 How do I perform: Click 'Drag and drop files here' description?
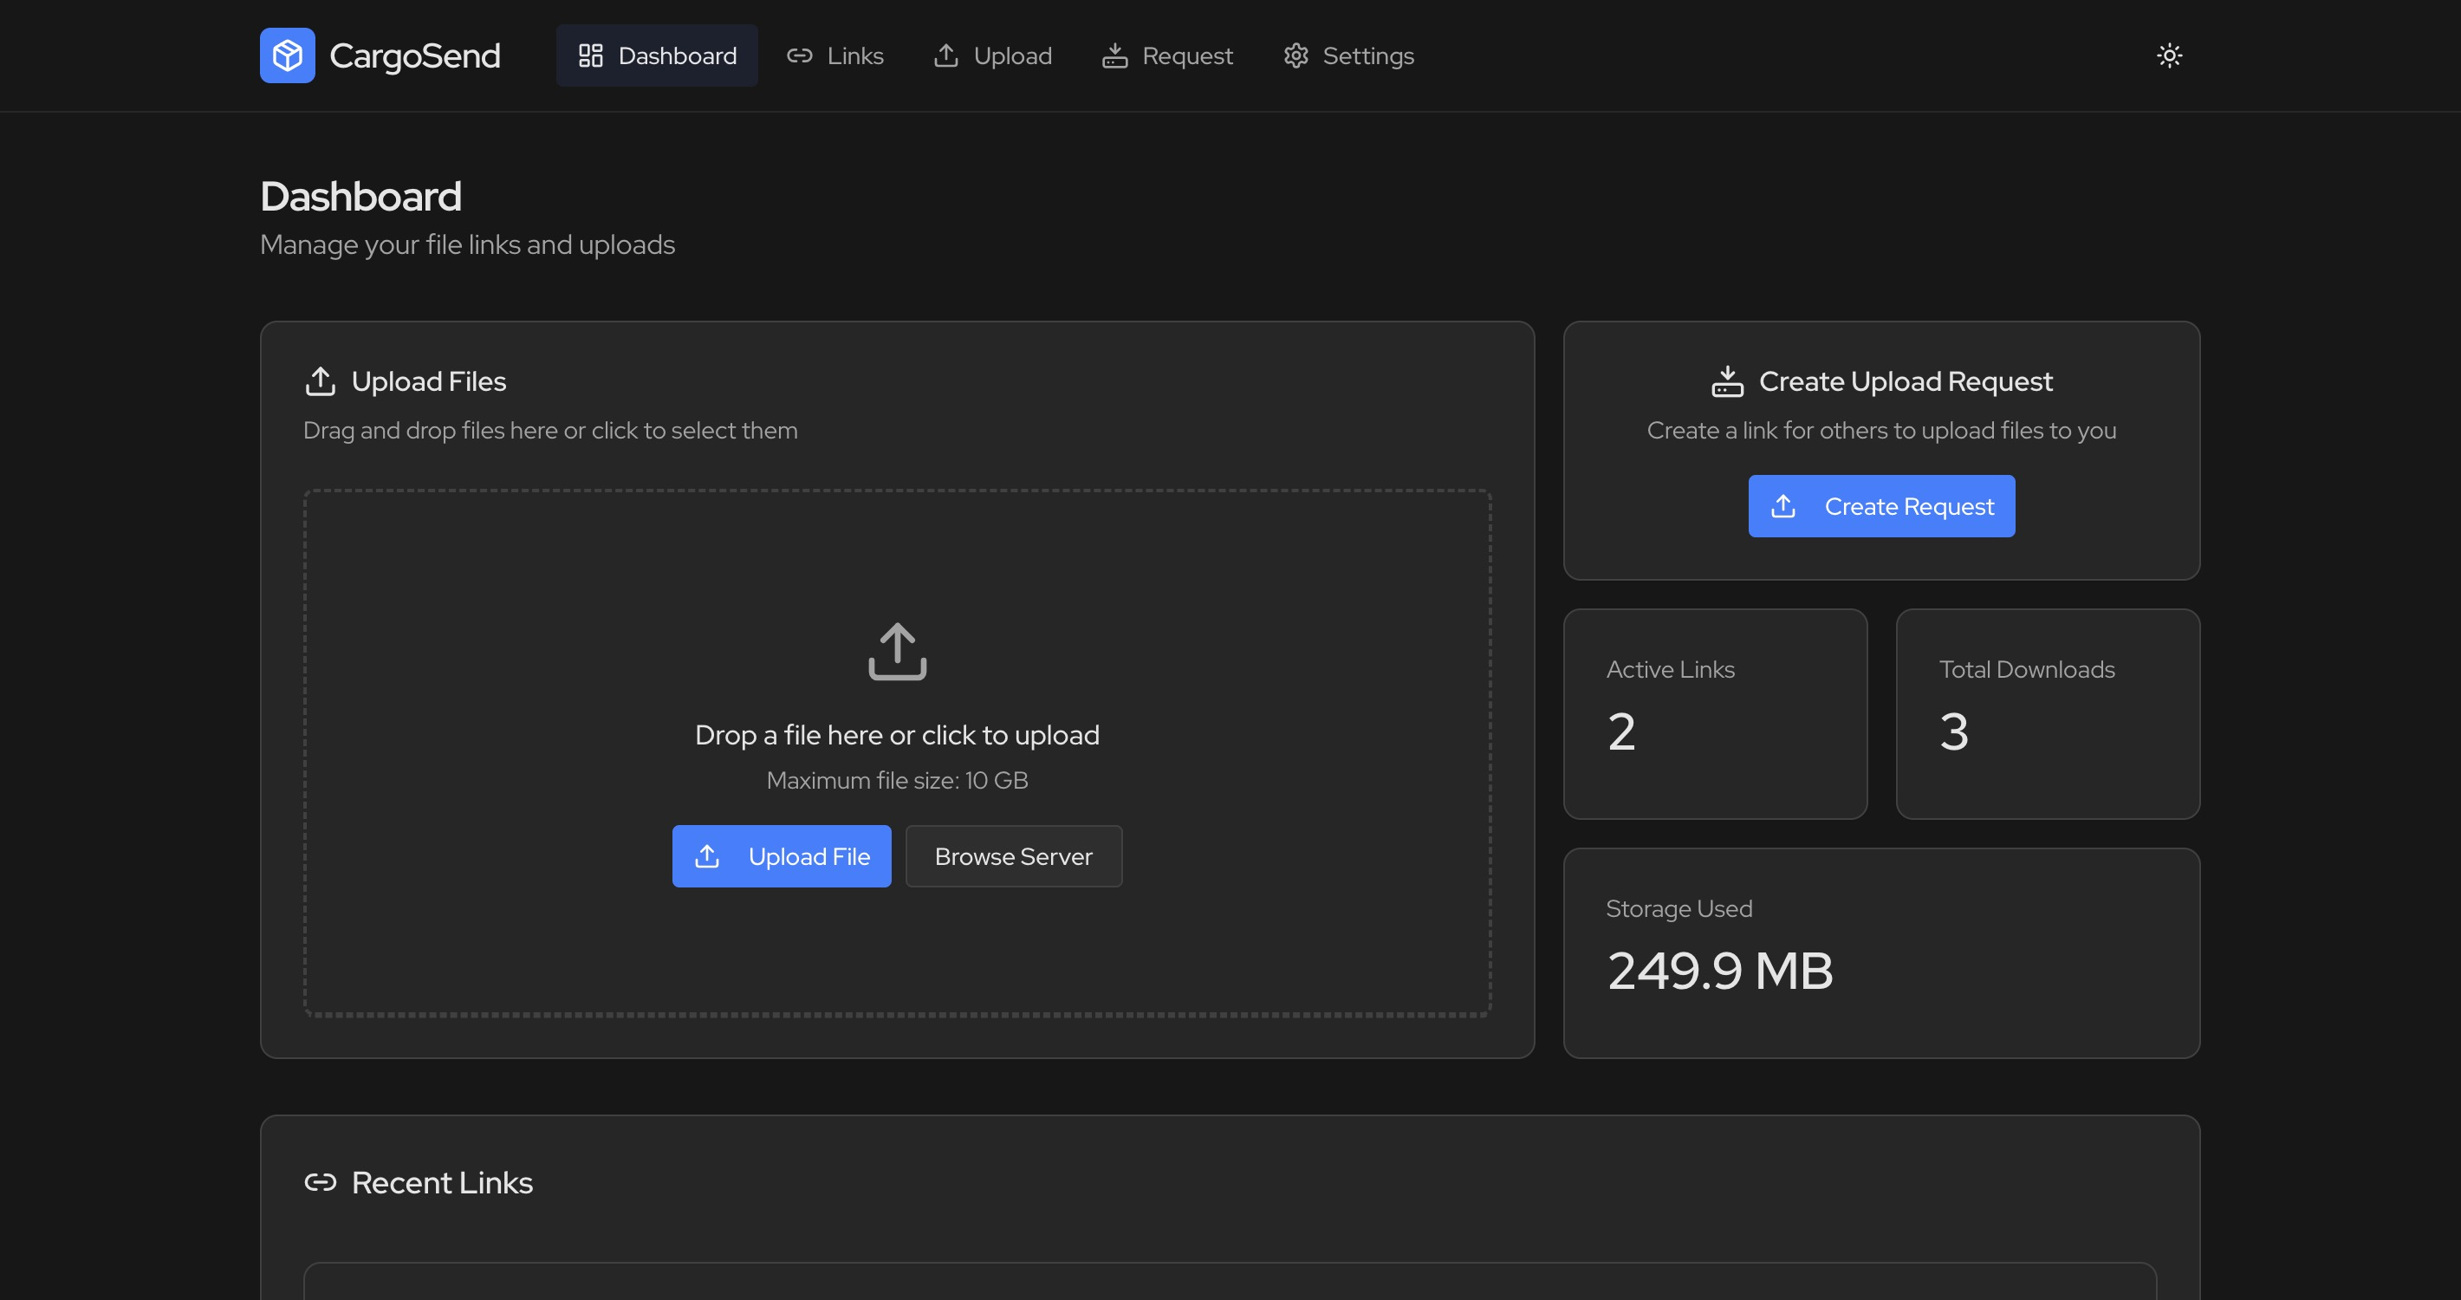[x=550, y=431]
